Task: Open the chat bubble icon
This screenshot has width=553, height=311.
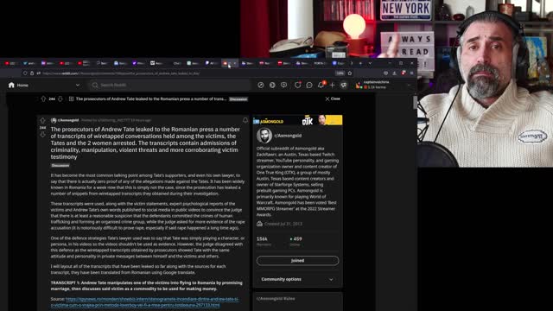Action: [x=309, y=85]
